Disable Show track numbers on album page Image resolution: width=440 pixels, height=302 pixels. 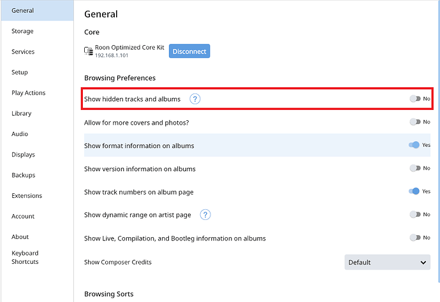point(414,191)
